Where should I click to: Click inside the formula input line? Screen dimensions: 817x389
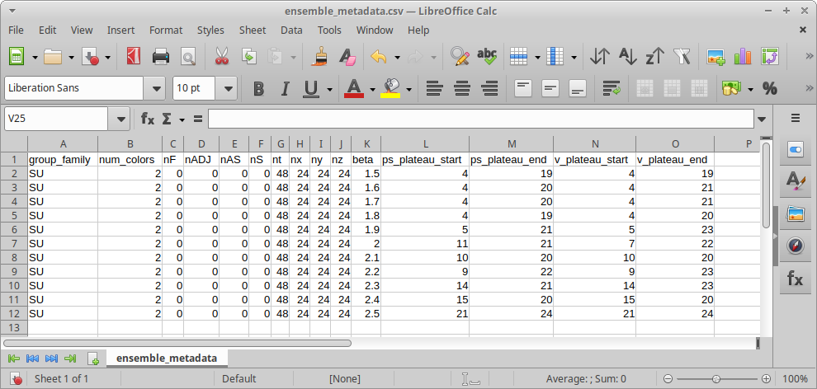click(x=480, y=120)
